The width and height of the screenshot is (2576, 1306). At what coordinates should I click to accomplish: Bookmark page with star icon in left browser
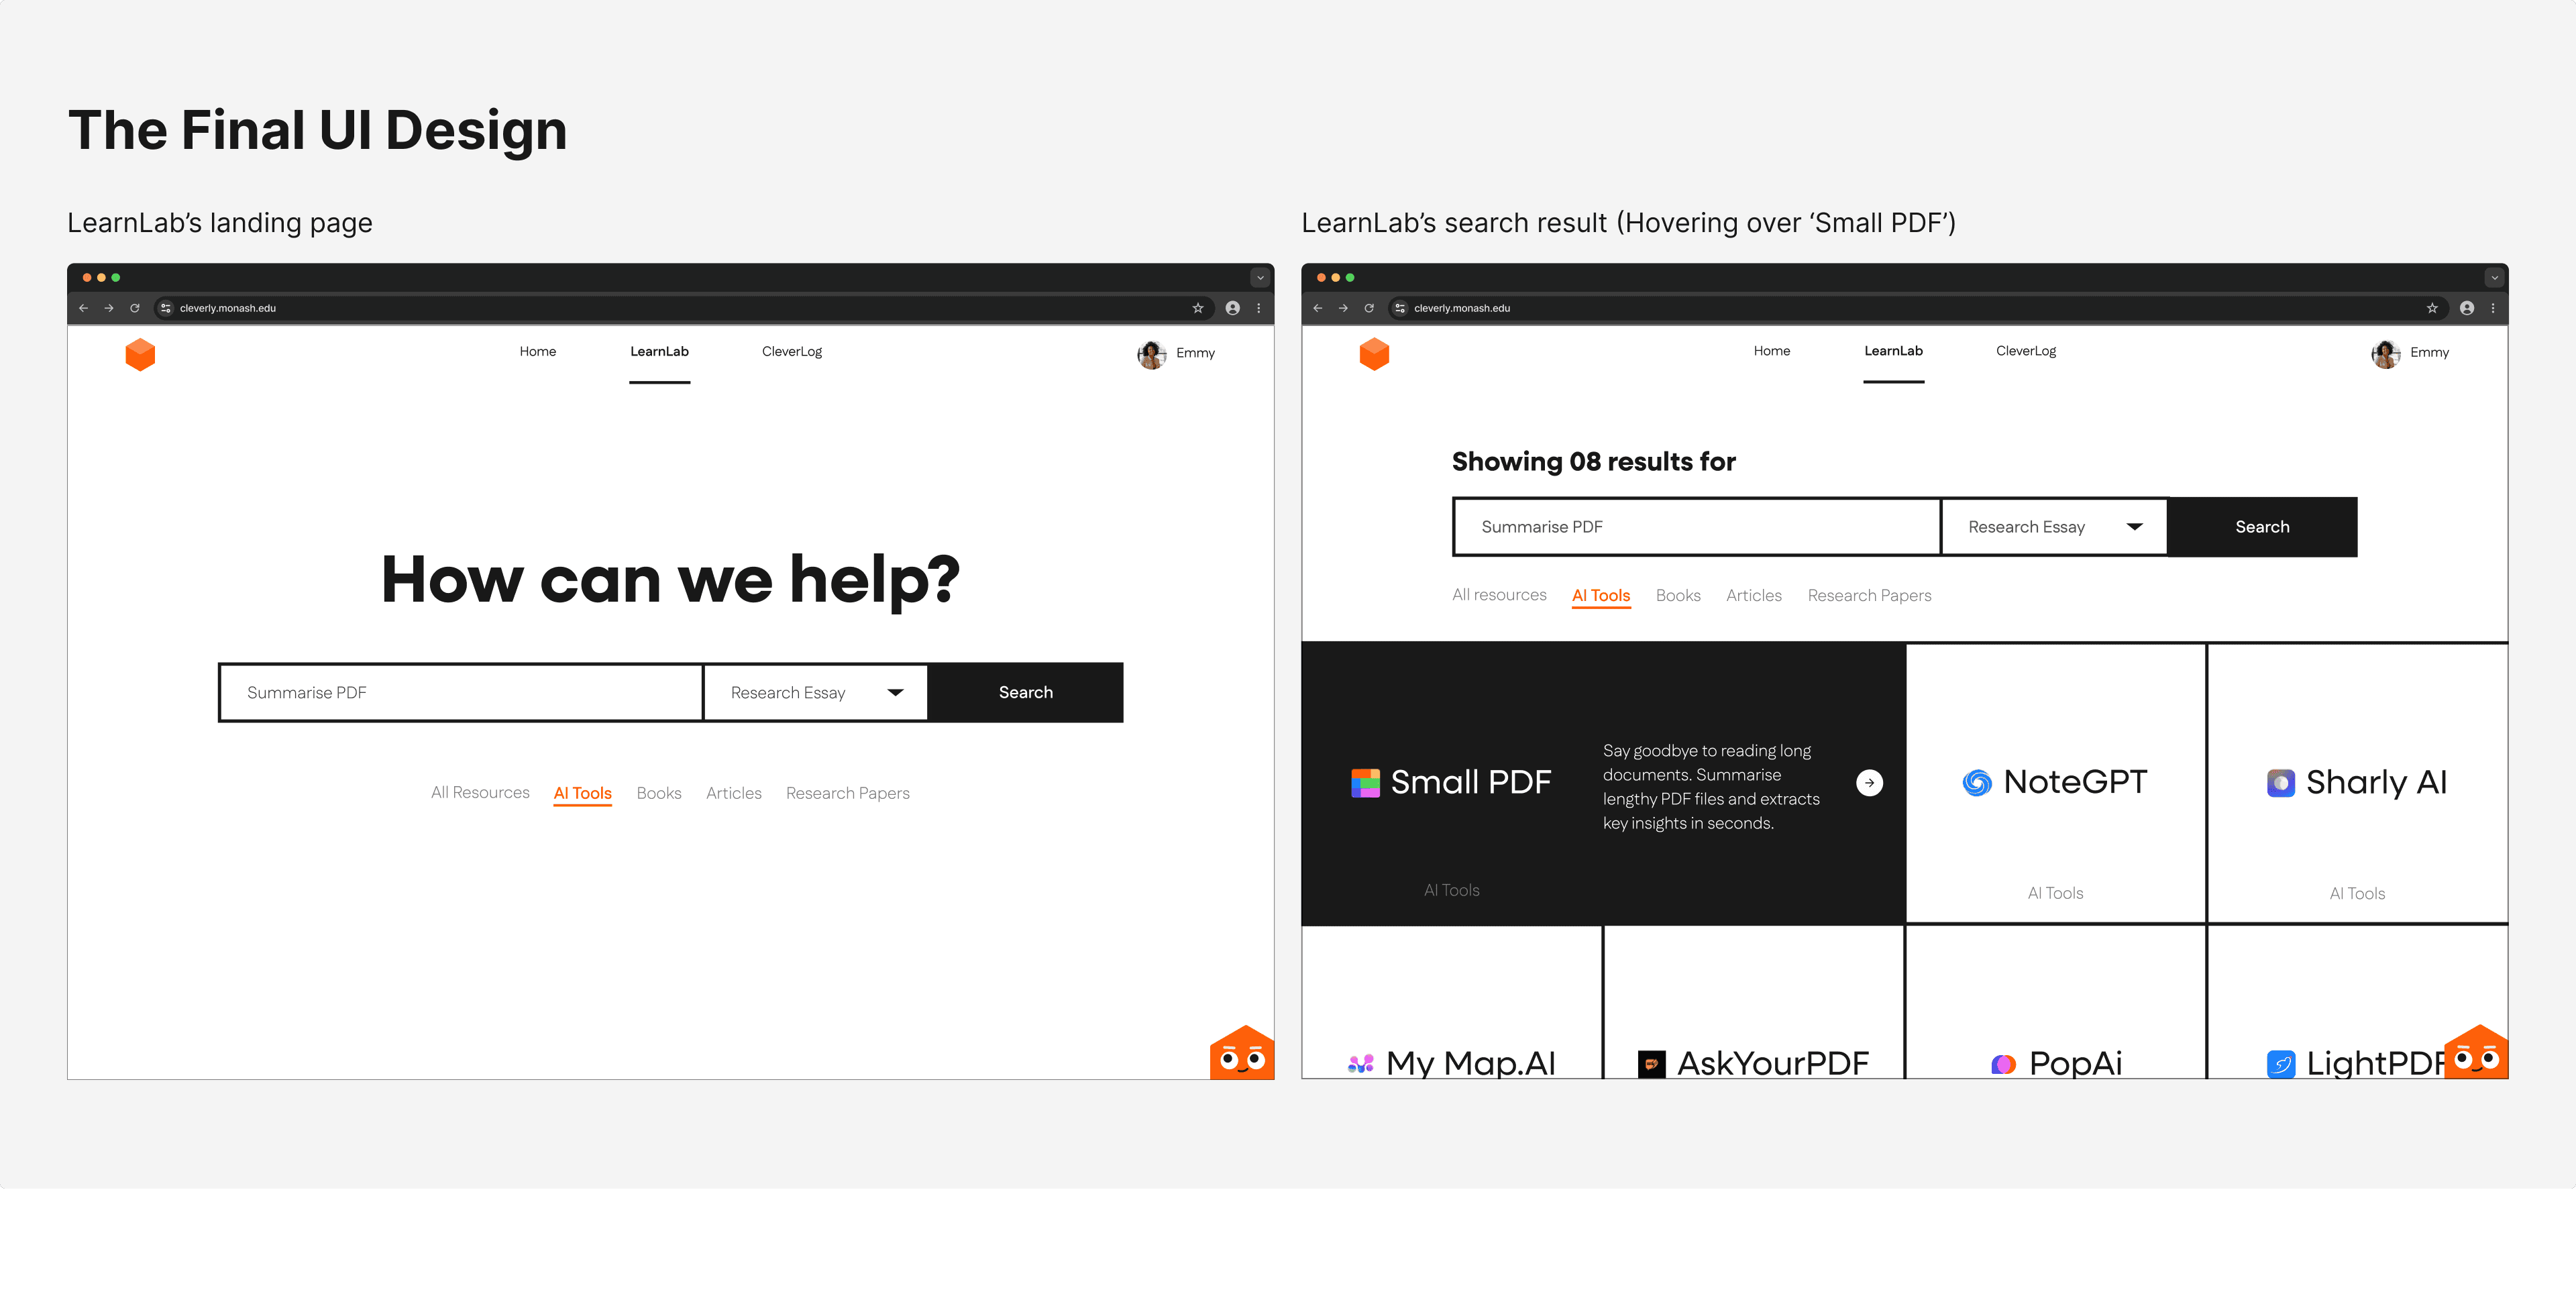1197,308
